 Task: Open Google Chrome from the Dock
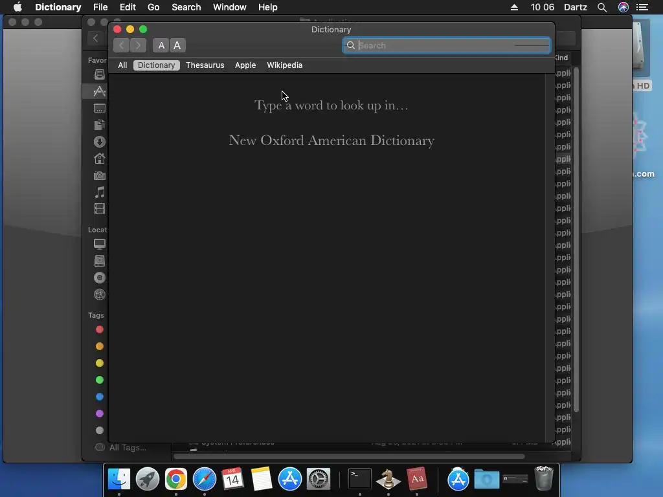tap(176, 480)
